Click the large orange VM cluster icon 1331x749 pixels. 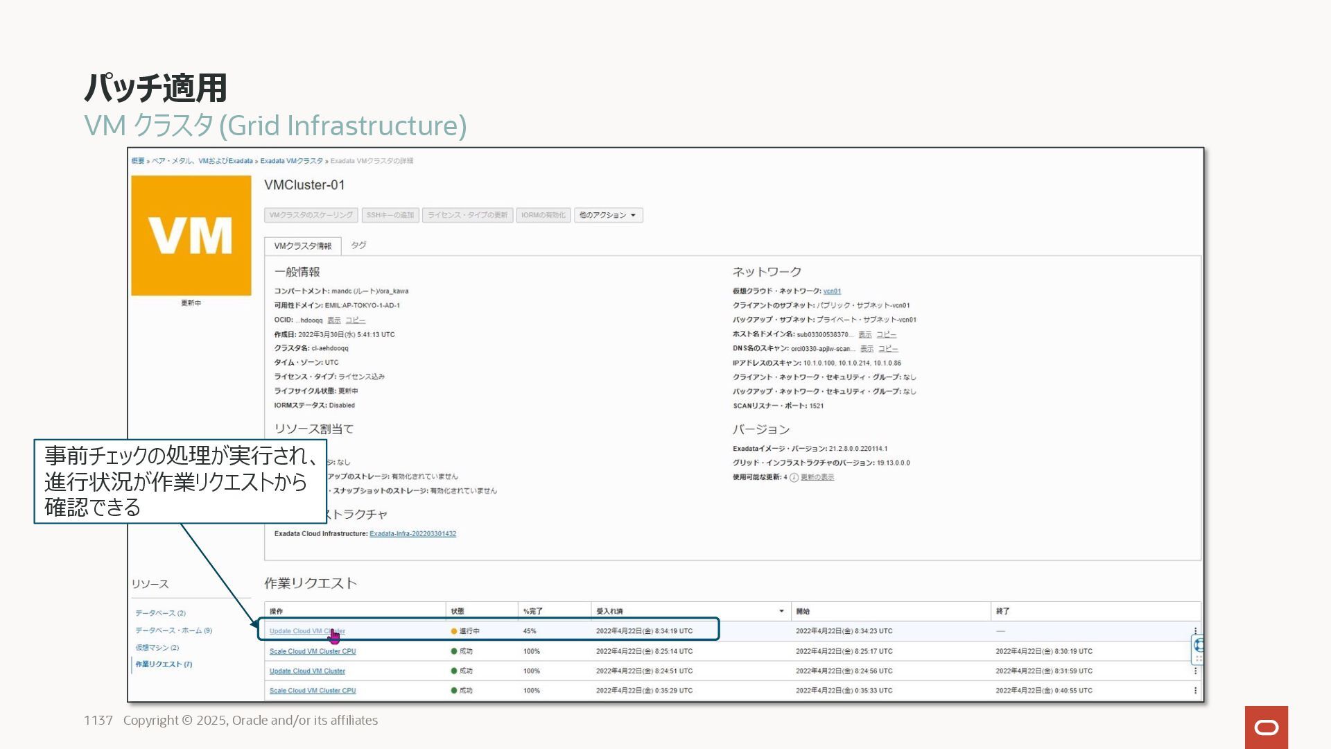(x=191, y=235)
